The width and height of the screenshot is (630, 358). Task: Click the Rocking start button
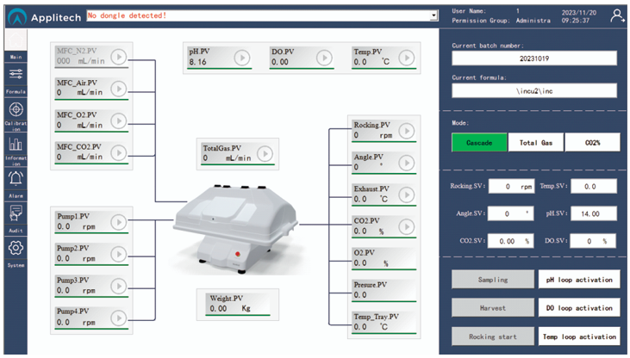point(492,336)
